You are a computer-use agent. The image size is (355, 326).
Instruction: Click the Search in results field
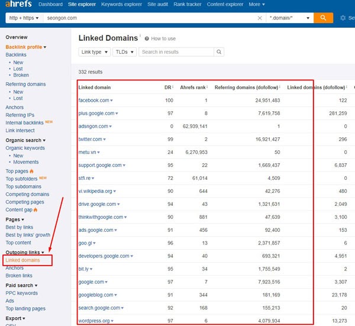click(x=176, y=52)
